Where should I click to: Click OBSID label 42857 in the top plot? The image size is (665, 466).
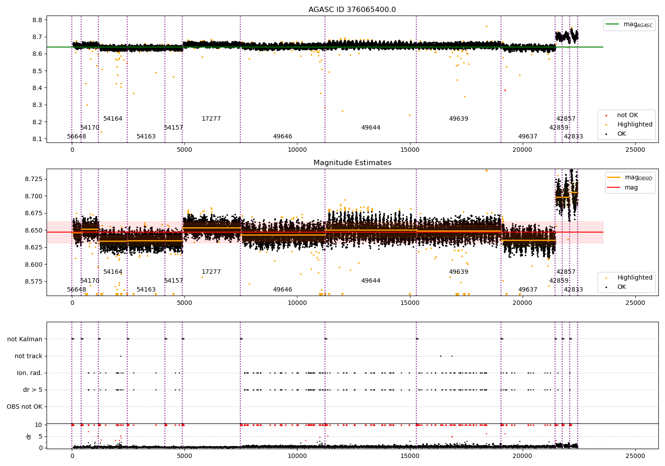point(566,119)
